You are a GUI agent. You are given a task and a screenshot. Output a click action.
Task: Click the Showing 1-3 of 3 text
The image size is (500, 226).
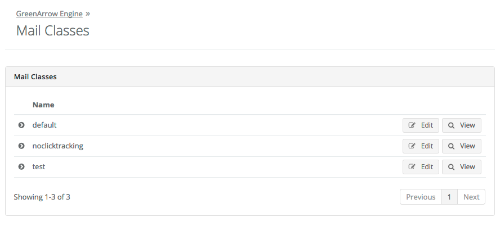(x=42, y=197)
